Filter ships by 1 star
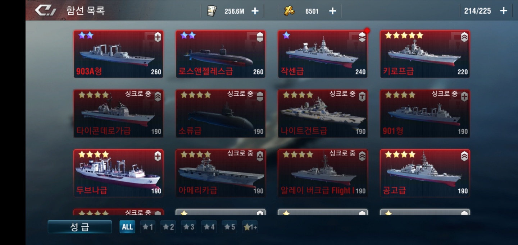Image resolution: width=518 pixels, height=245 pixels. (147, 227)
